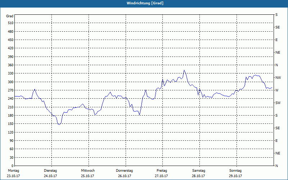Click the 90 degree axis label
The height and width of the screenshot is (180, 288).
[x=12, y=141]
